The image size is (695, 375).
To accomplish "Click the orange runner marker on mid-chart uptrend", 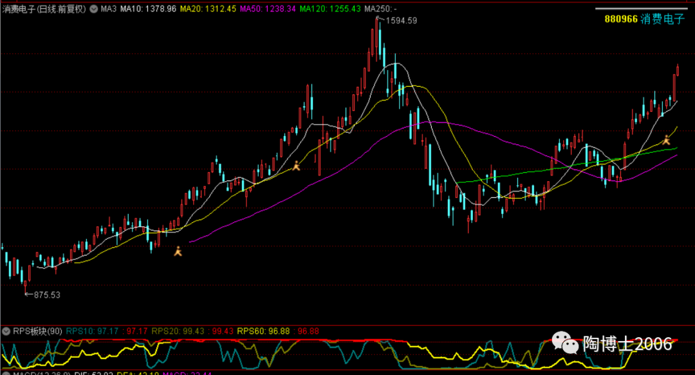I will click(296, 166).
